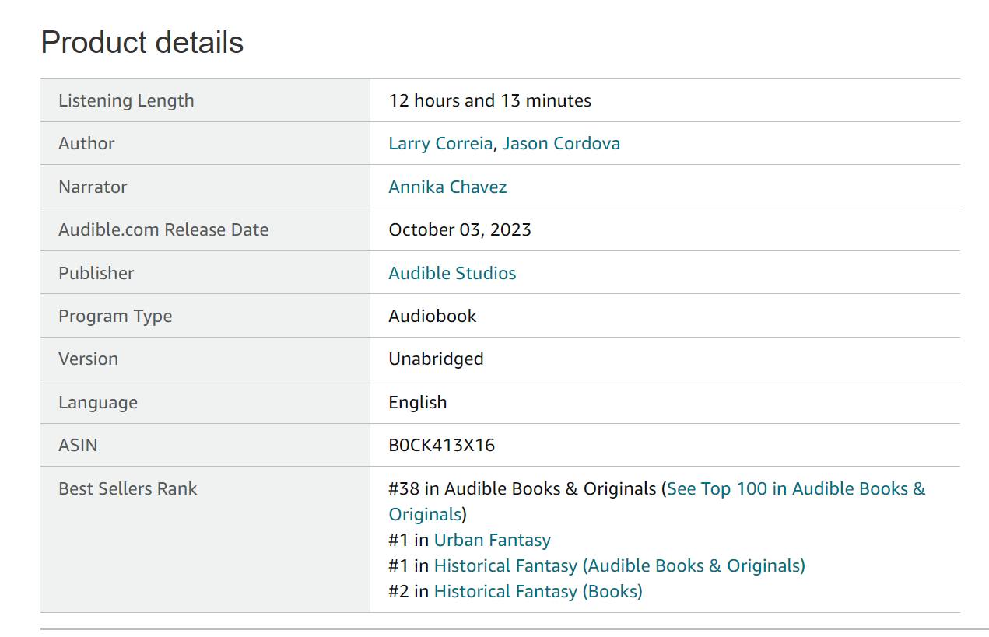
Task: Go to Historical Fantasy (Books) category
Action: (538, 592)
